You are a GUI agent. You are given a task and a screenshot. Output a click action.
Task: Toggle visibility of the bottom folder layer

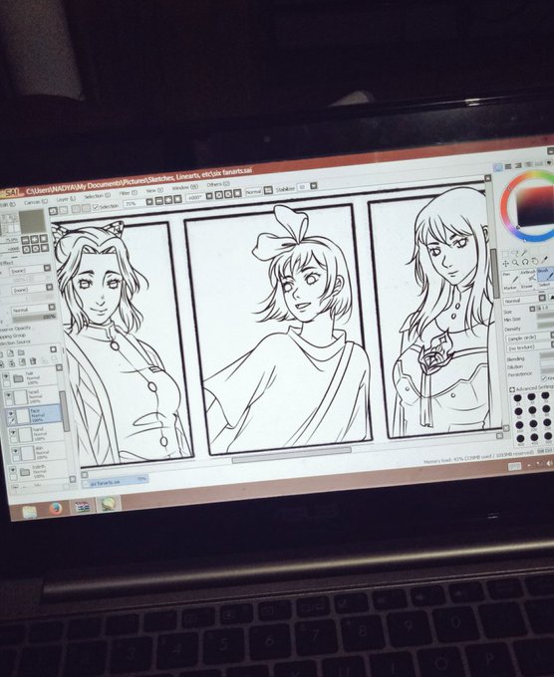pos(13,470)
